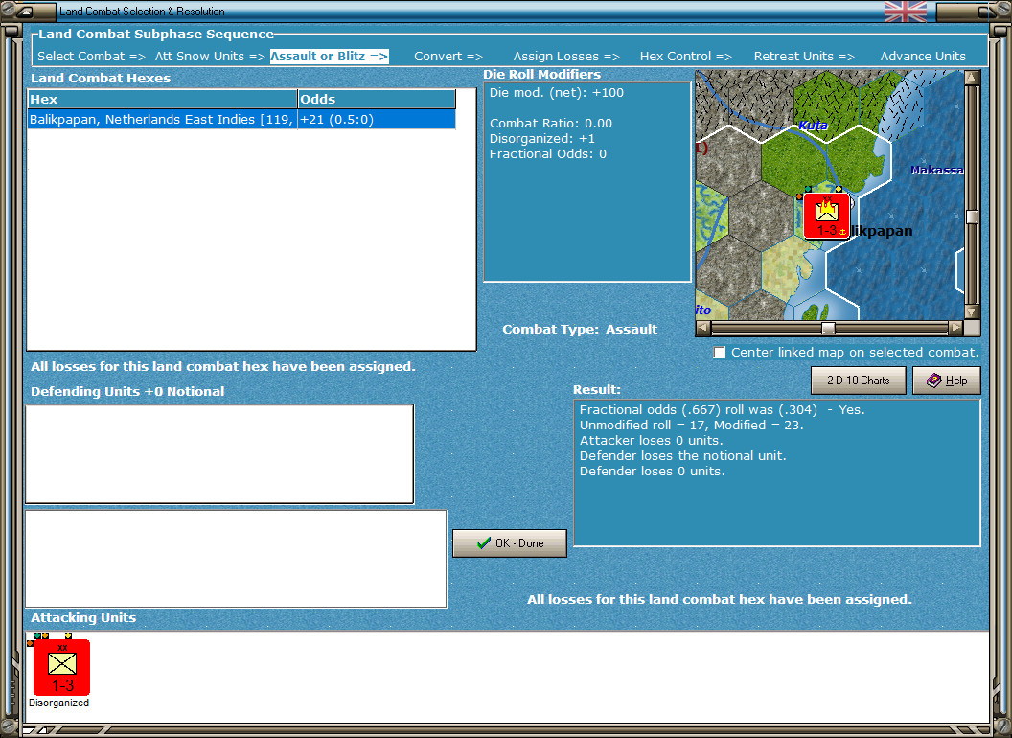Click the Unmodified roll = 17 result line
The height and width of the screenshot is (738, 1012).
(x=691, y=426)
